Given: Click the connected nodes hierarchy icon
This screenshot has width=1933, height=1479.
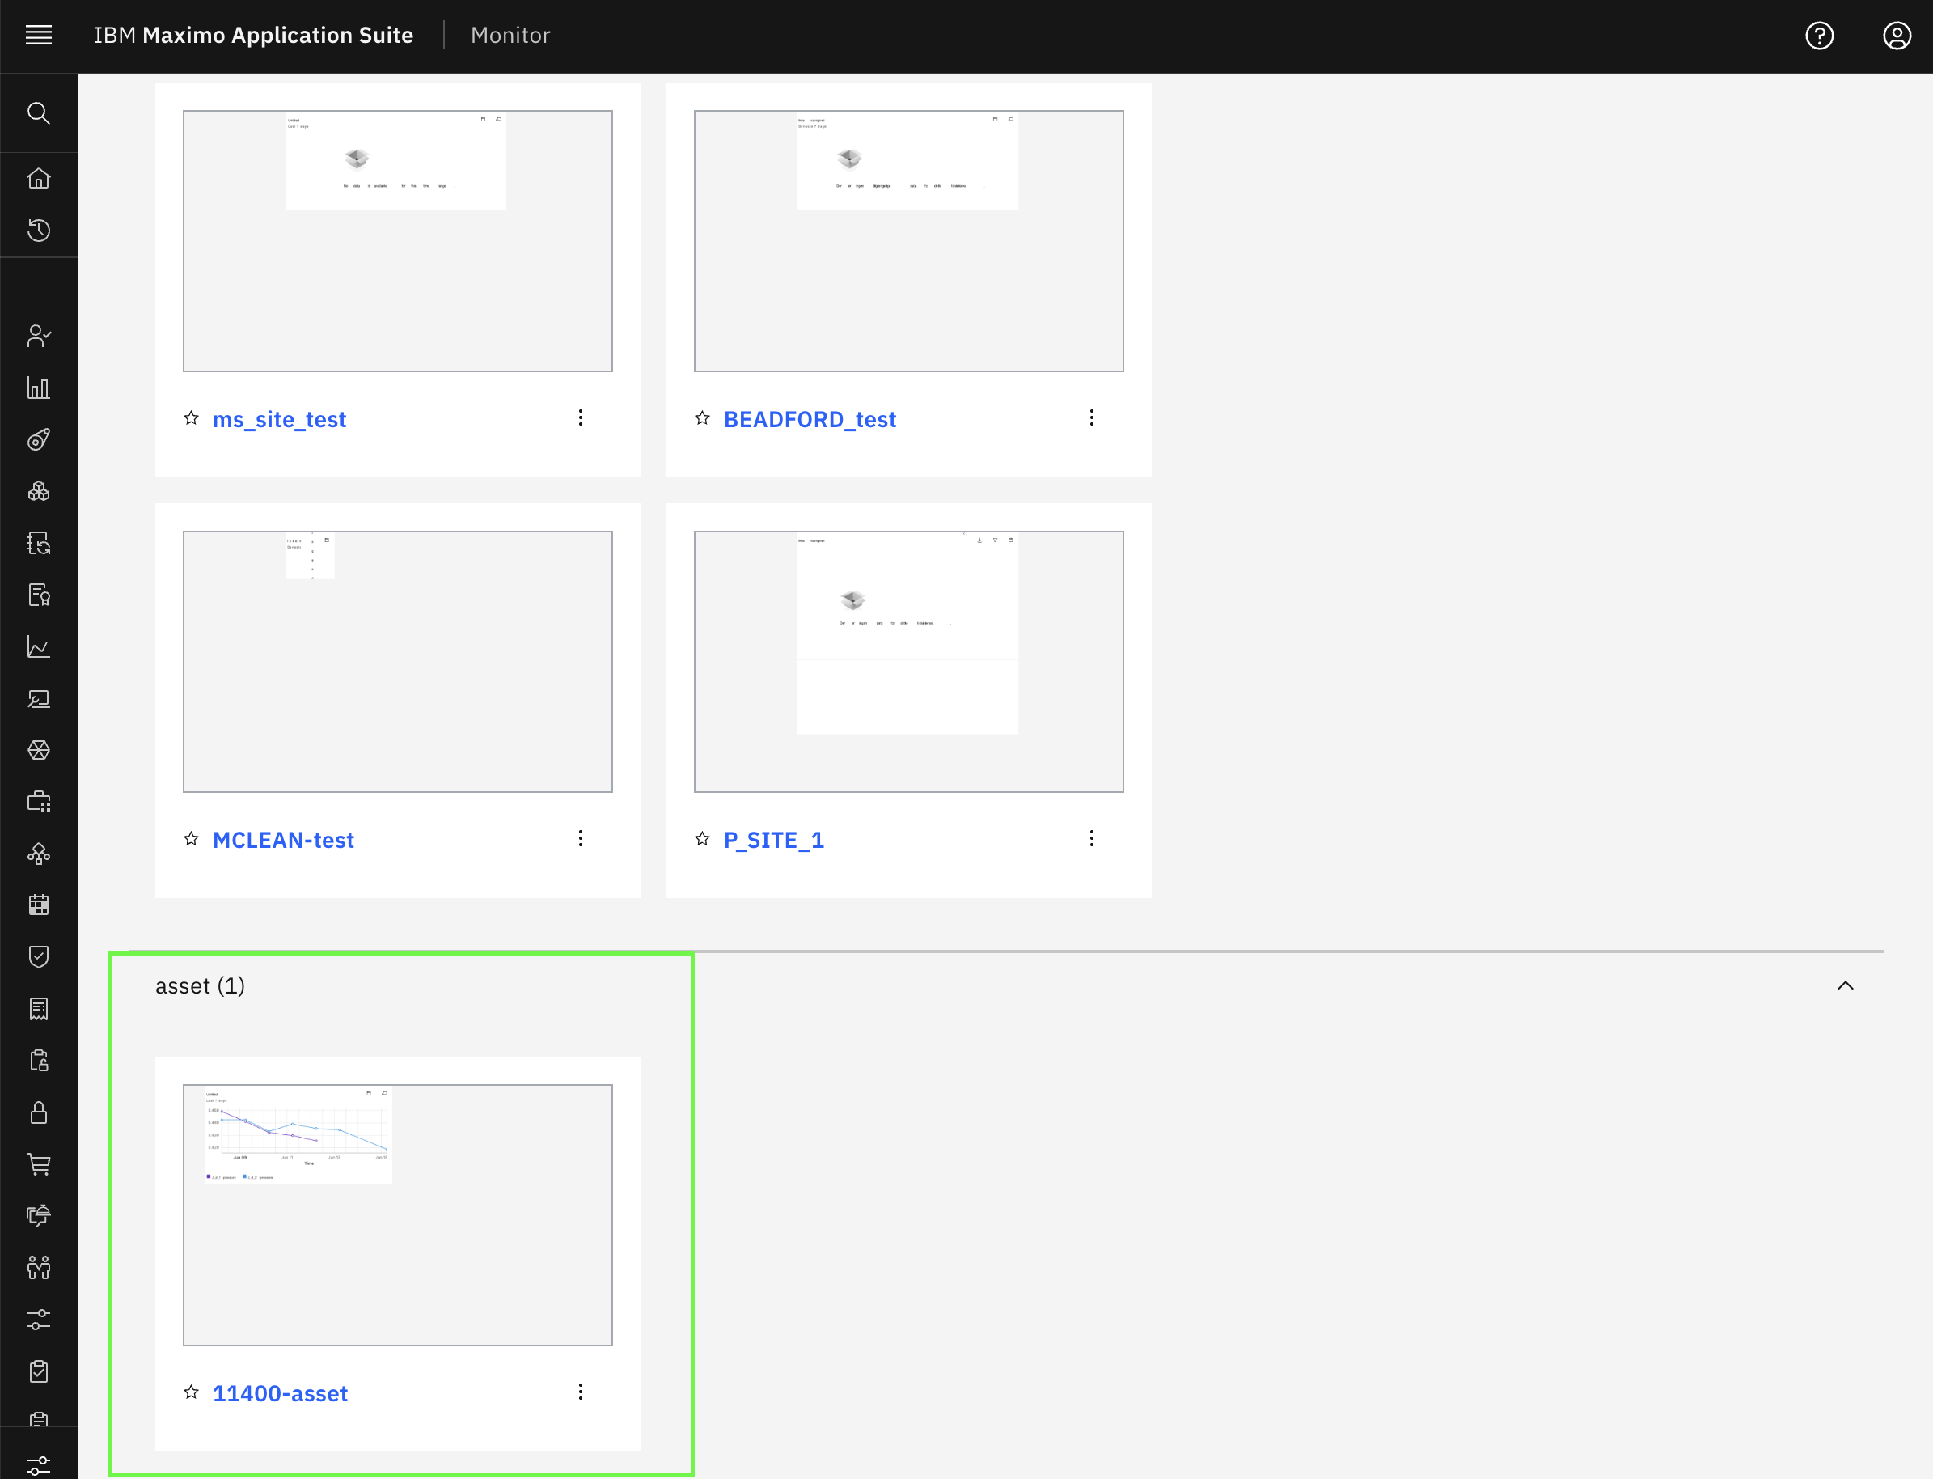Looking at the screenshot, I should point(39,854).
